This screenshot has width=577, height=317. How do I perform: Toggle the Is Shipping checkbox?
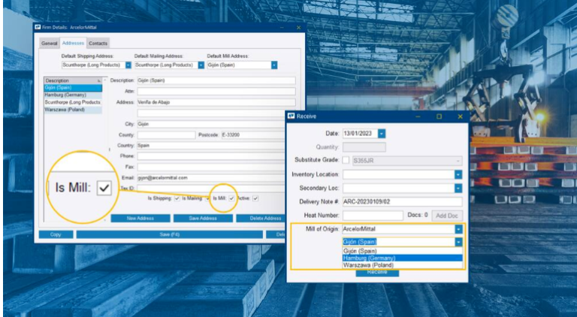(x=177, y=198)
